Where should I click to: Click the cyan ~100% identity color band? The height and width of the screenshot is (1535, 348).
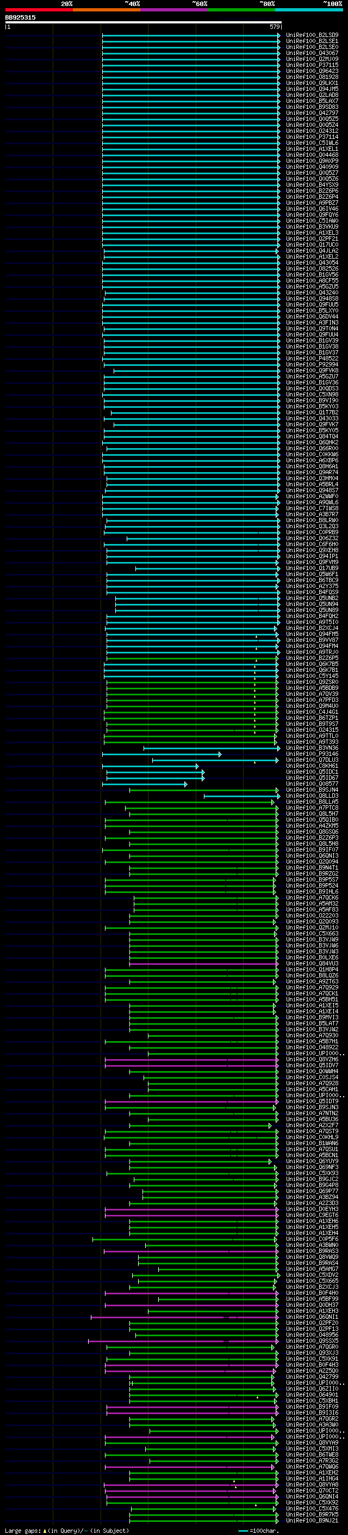pyautogui.click(x=309, y=10)
